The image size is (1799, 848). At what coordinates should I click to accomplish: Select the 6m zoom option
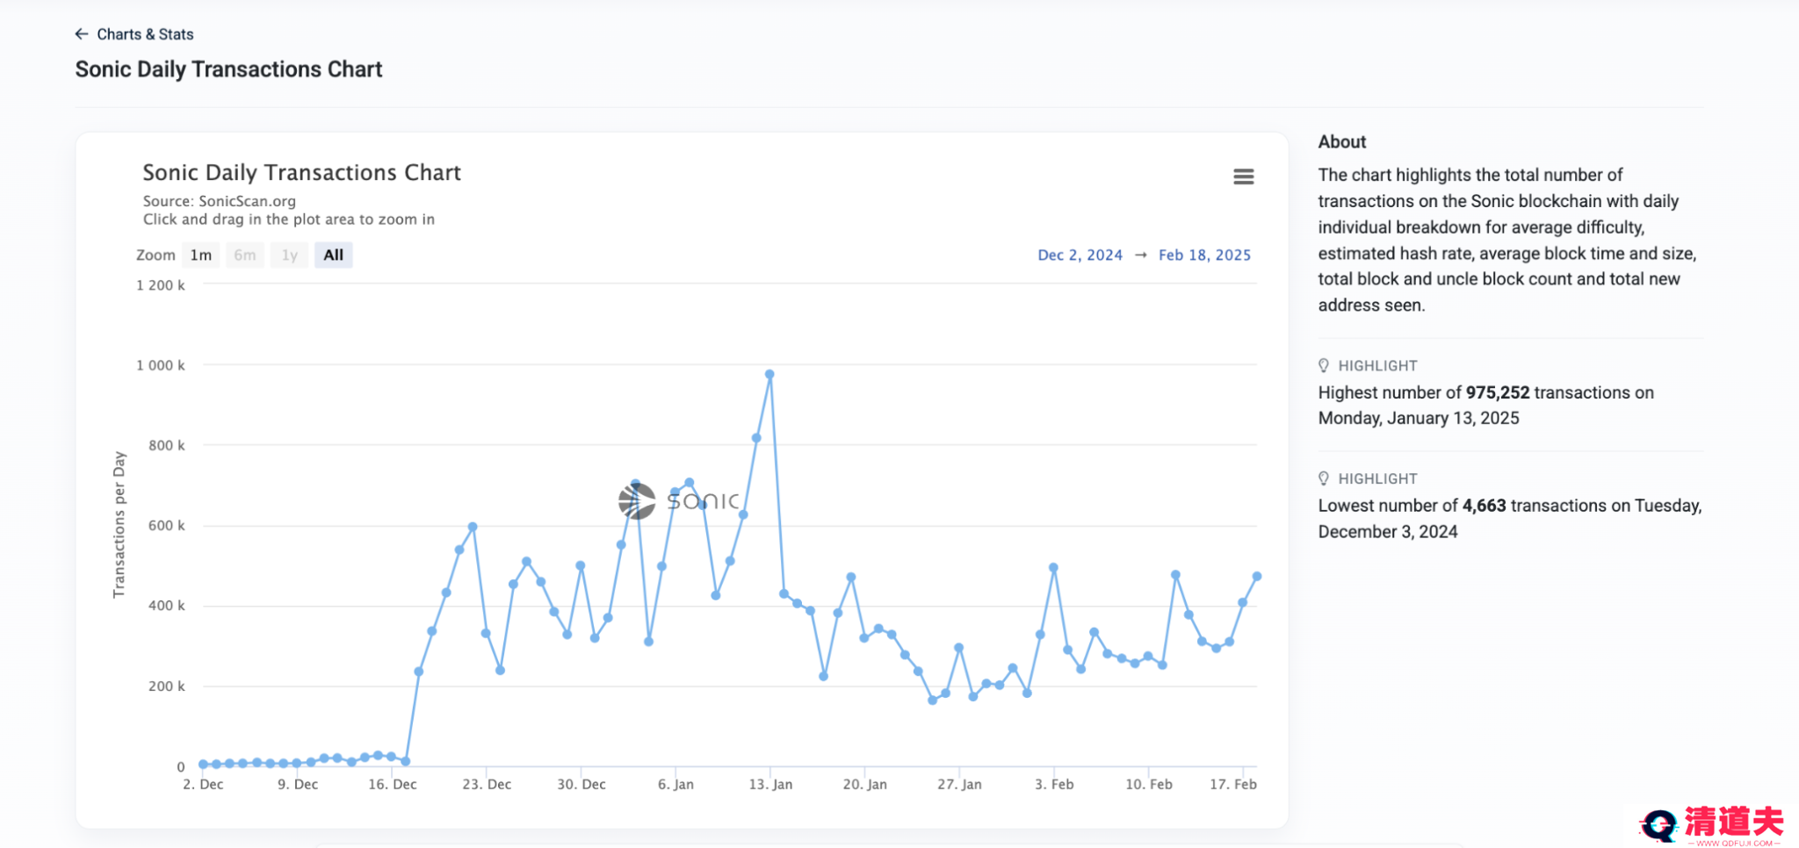[245, 255]
